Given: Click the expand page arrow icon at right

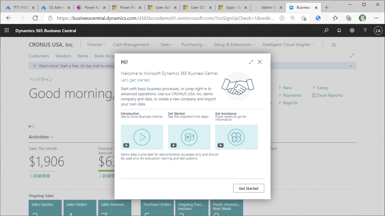Looking at the screenshot, I should coord(352,55).
